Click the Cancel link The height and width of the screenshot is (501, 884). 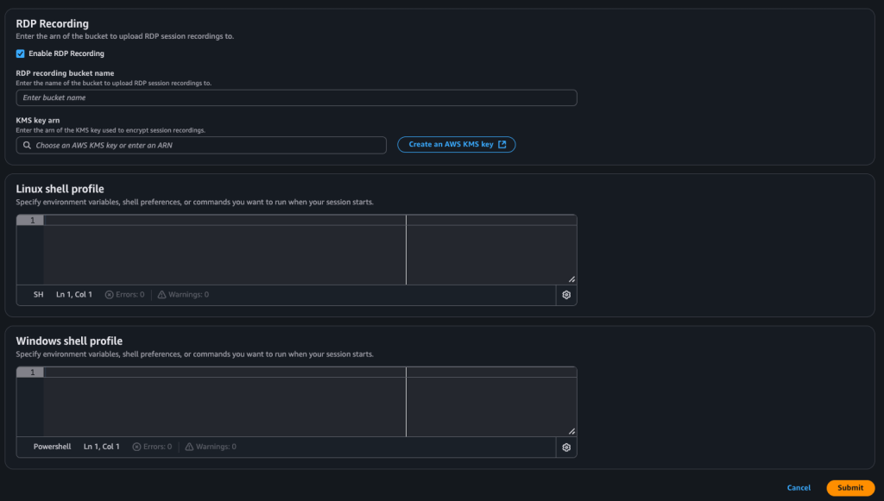point(799,488)
